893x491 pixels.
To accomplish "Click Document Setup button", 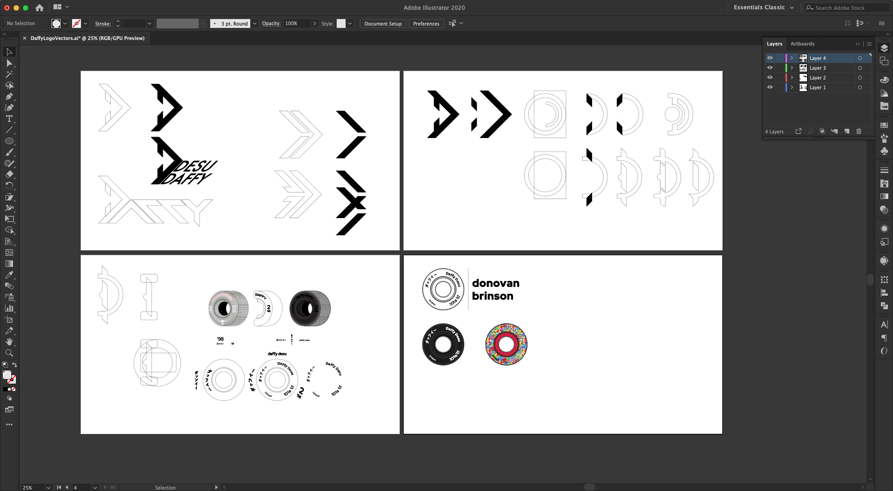I will click(x=383, y=24).
